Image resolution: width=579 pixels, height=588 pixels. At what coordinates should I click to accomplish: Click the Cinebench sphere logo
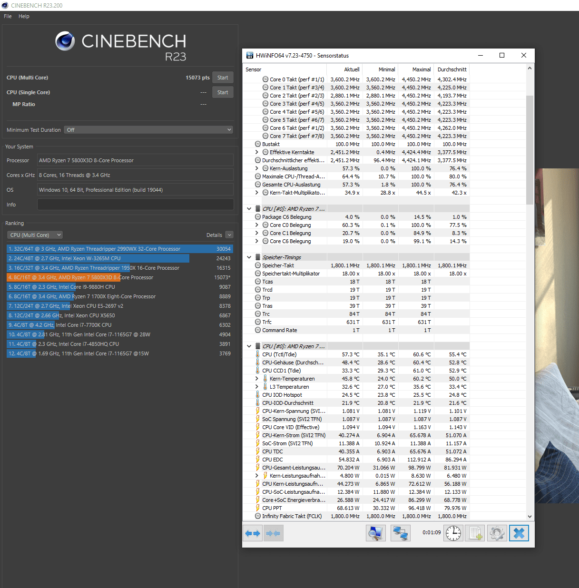coord(65,41)
